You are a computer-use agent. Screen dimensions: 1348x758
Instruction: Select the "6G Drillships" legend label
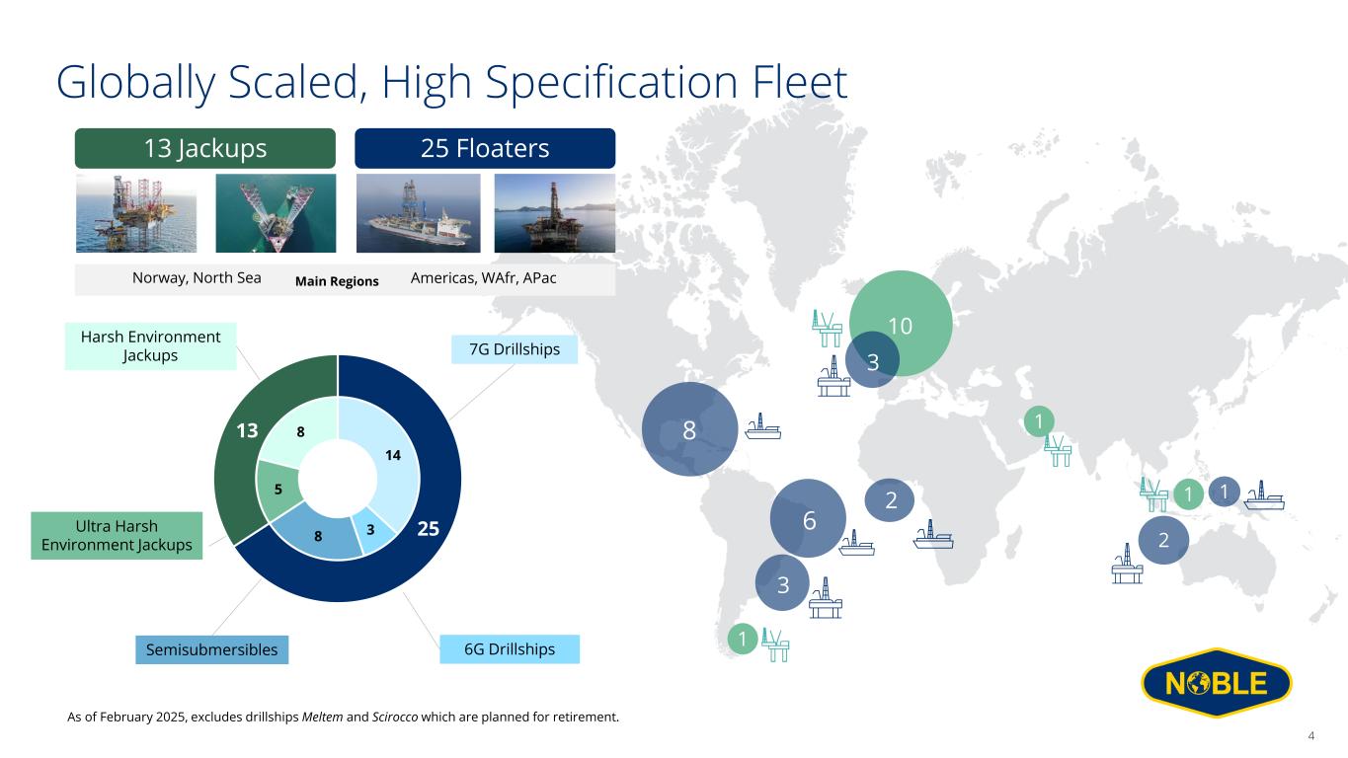pos(510,649)
